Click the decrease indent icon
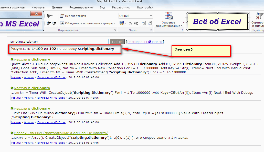Screen dimensions: 264x152 click(x=49, y=23)
